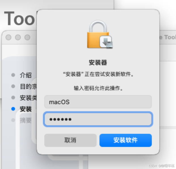
Task: Select the dimmed 摘要 step
Action: point(26,120)
